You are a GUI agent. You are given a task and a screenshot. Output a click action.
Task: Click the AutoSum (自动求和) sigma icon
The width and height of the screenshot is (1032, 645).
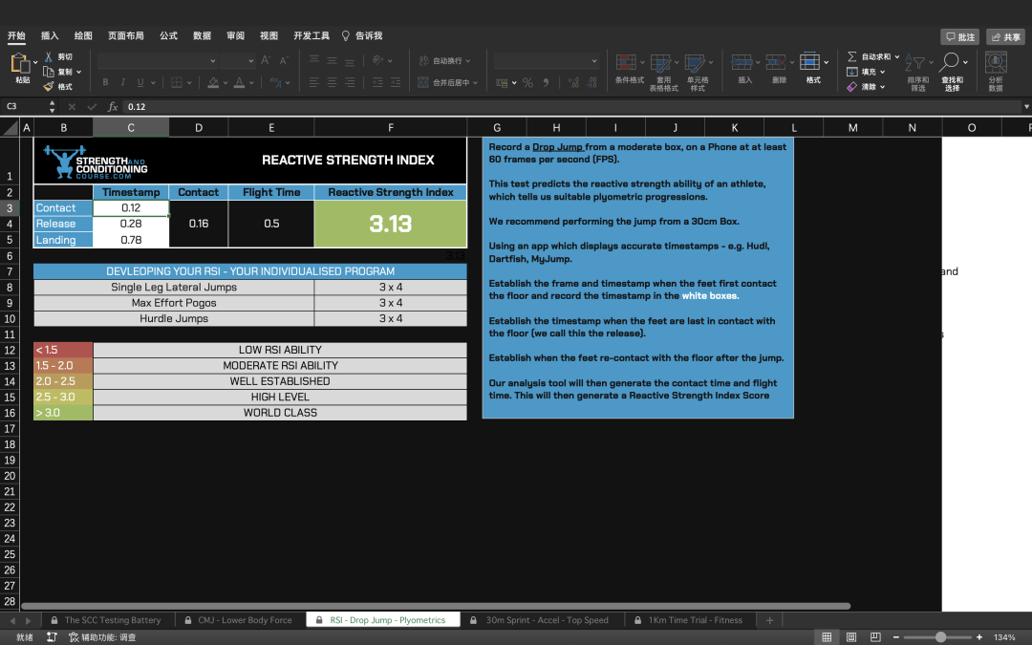click(851, 57)
